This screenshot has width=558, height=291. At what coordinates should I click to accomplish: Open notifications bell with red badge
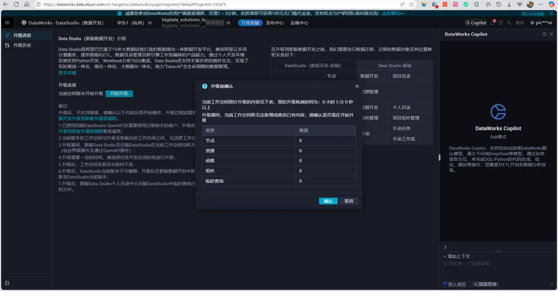click(x=493, y=23)
